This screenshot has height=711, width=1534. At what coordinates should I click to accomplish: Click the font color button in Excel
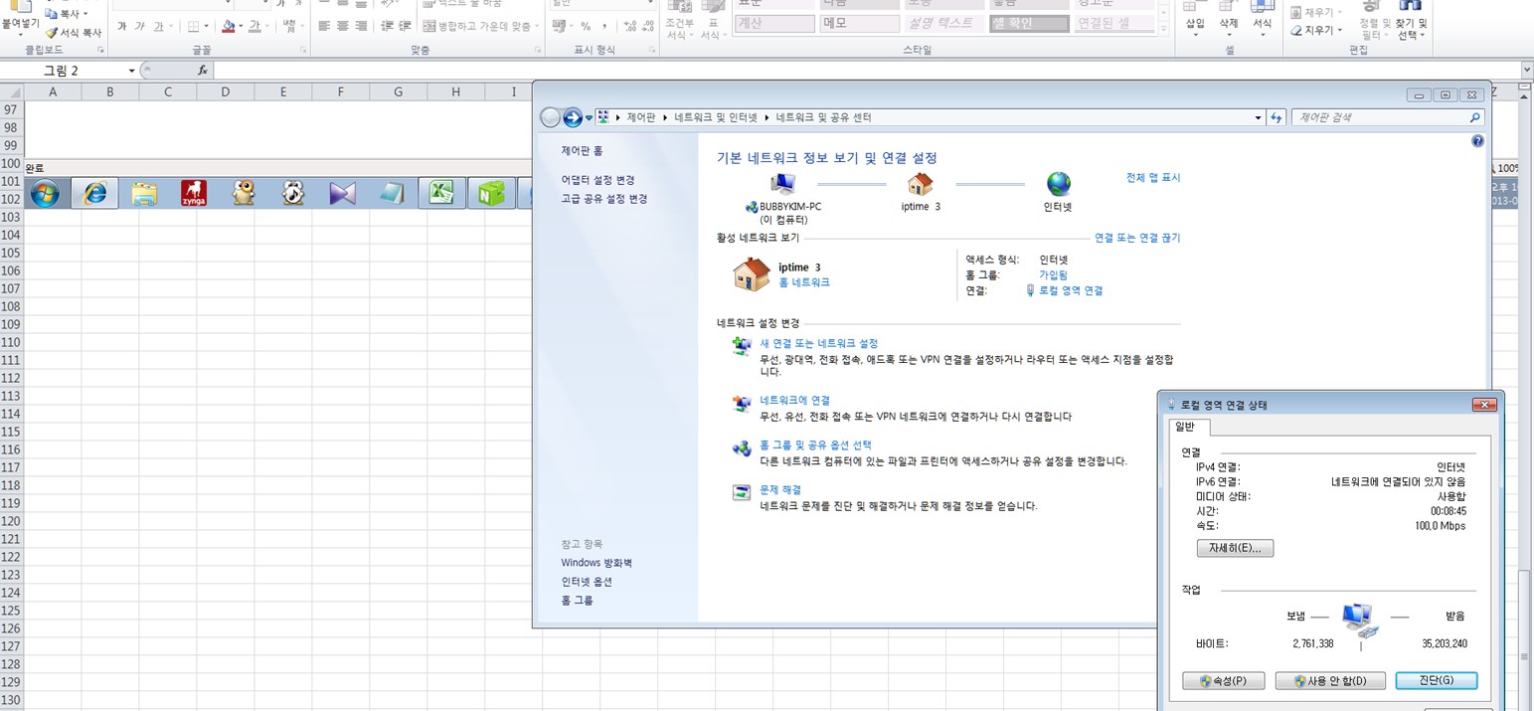255,27
